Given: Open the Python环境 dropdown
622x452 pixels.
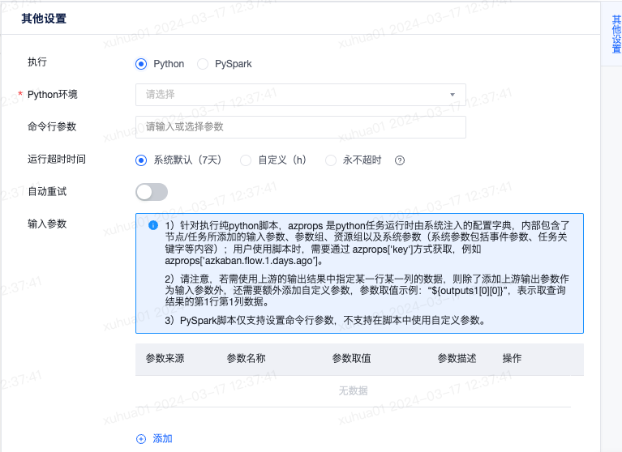Looking at the screenshot, I should click(x=301, y=95).
